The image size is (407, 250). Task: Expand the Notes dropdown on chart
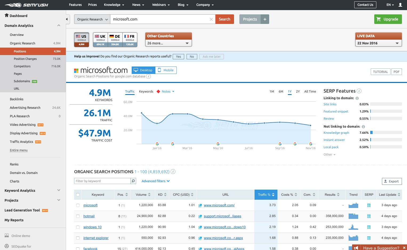(x=168, y=91)
